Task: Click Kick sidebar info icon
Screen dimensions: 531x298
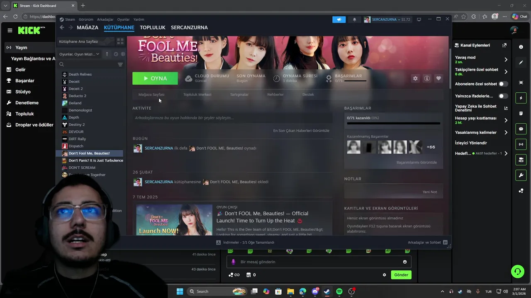Action: tap(521, 47)
